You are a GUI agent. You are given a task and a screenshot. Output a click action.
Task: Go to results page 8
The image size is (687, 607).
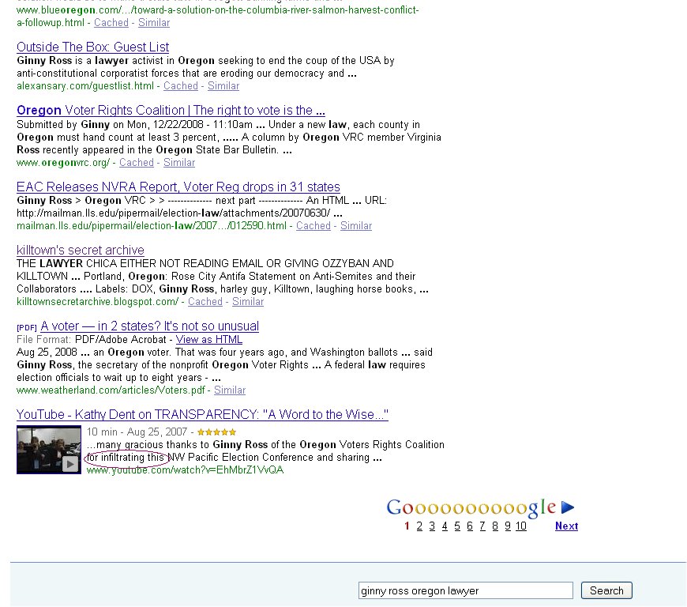click(495, 526)
